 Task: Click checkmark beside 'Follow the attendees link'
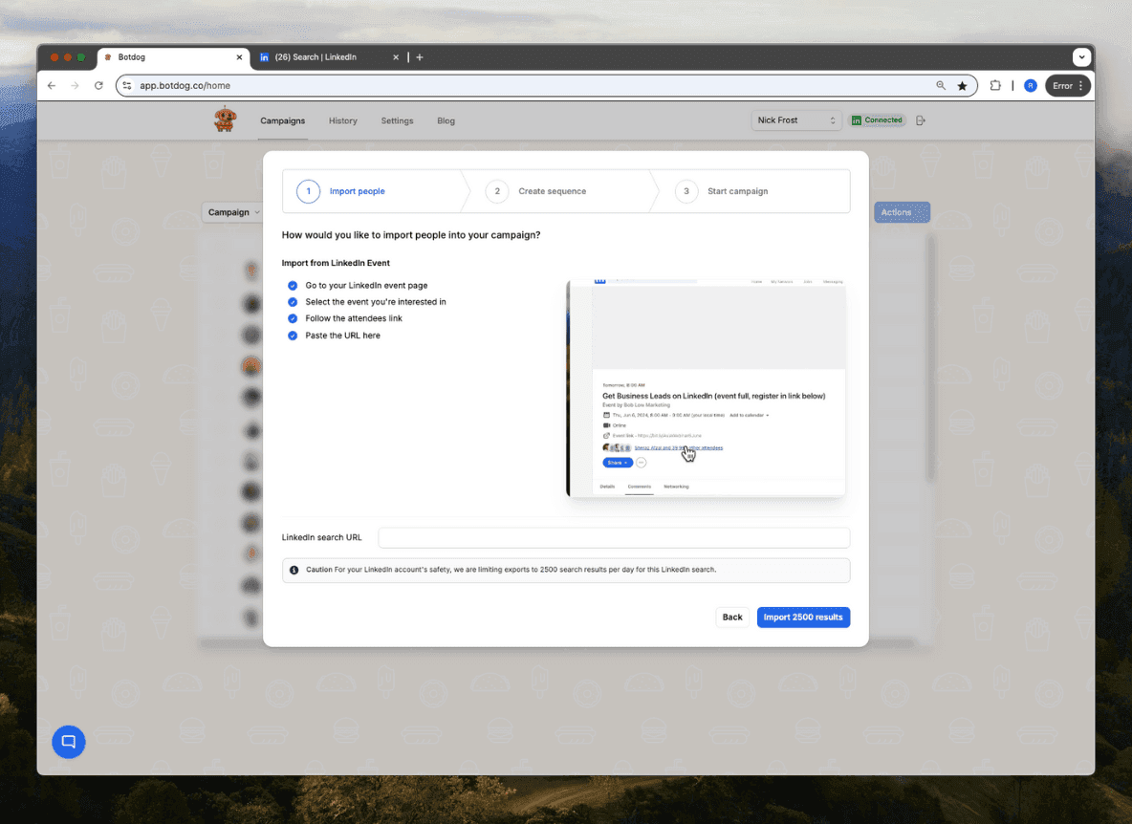coord(293,319)
